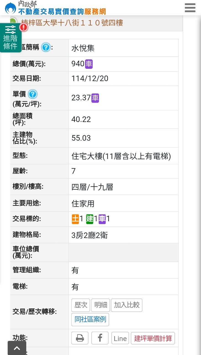The image size is (201, 355).
Task: Open the hamburger menu
Action: 190,8
